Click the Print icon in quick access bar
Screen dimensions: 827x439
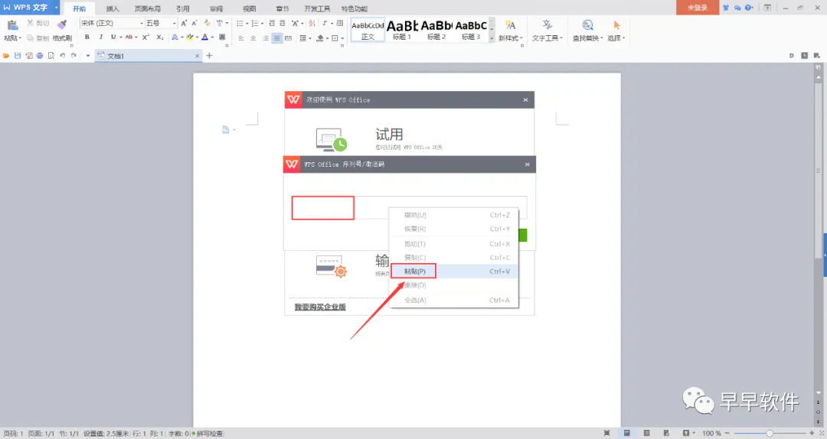click(40, 55)
